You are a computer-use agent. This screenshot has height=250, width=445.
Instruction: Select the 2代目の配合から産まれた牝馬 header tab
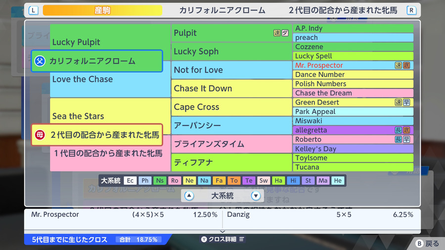coord(343,10)
